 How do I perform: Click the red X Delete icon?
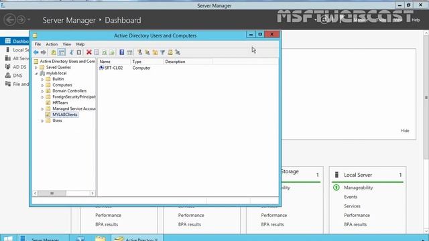88,52
